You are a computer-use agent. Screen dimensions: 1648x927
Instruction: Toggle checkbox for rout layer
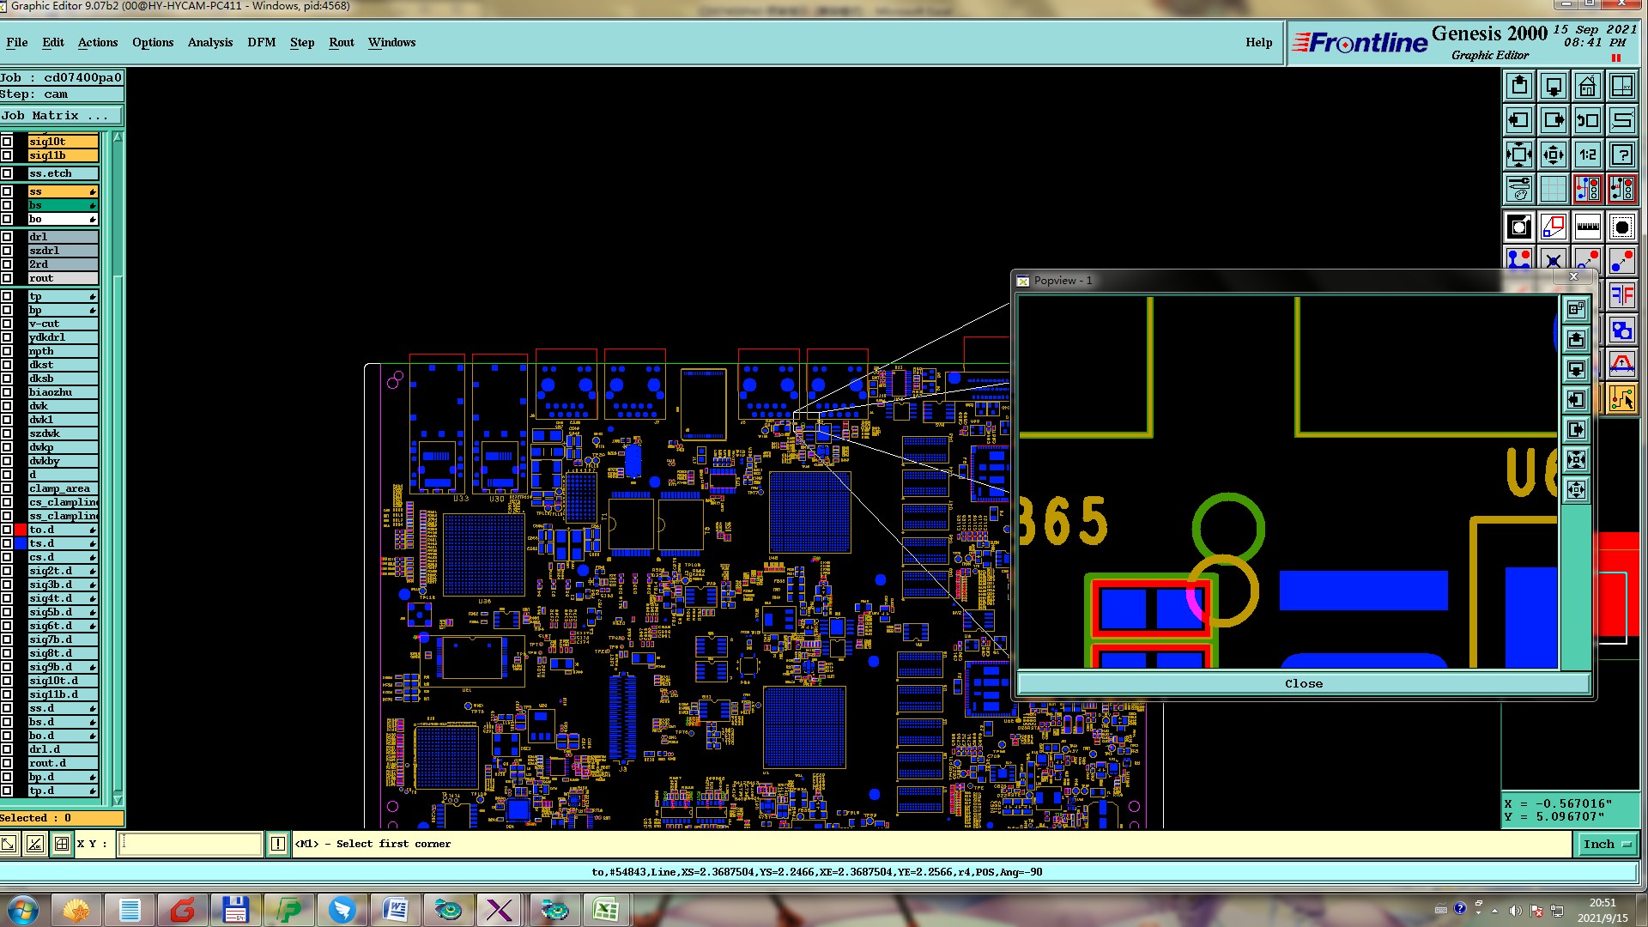(7, 278)
